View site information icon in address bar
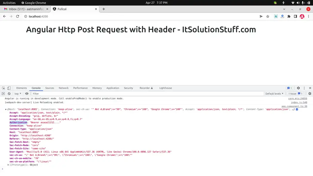This screenshot has width=313, height=176. (26, 17)
